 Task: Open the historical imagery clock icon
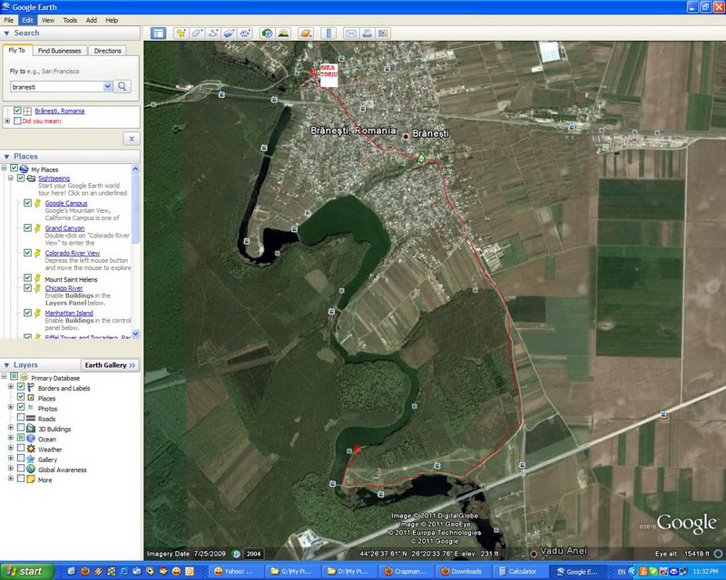[267, 34]
